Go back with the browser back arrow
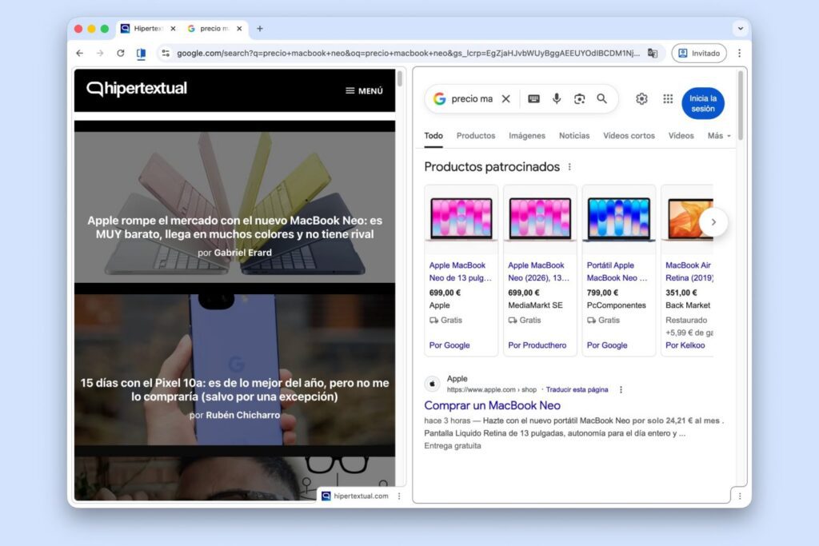The height and width of the screenshot is (546, 819). point(79,53)
